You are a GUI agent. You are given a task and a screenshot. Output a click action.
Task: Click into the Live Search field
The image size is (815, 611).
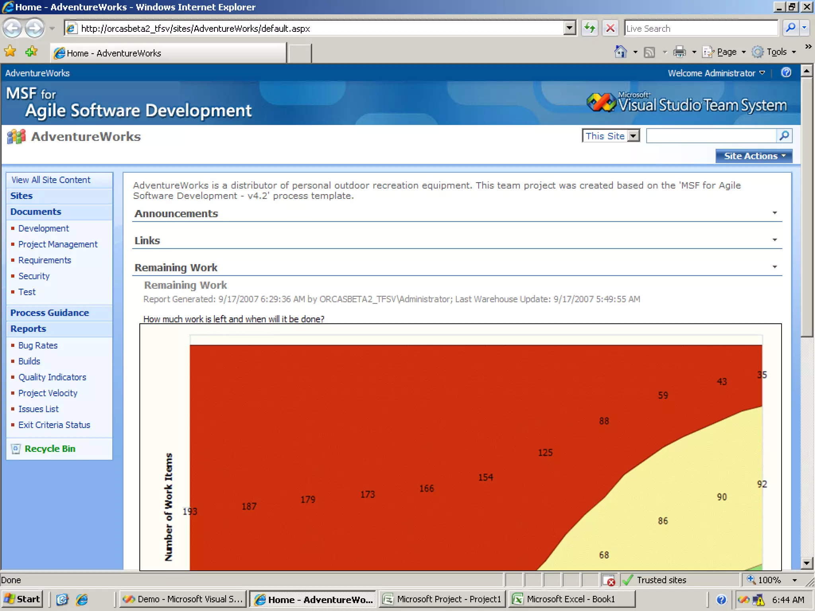(700, 28)
